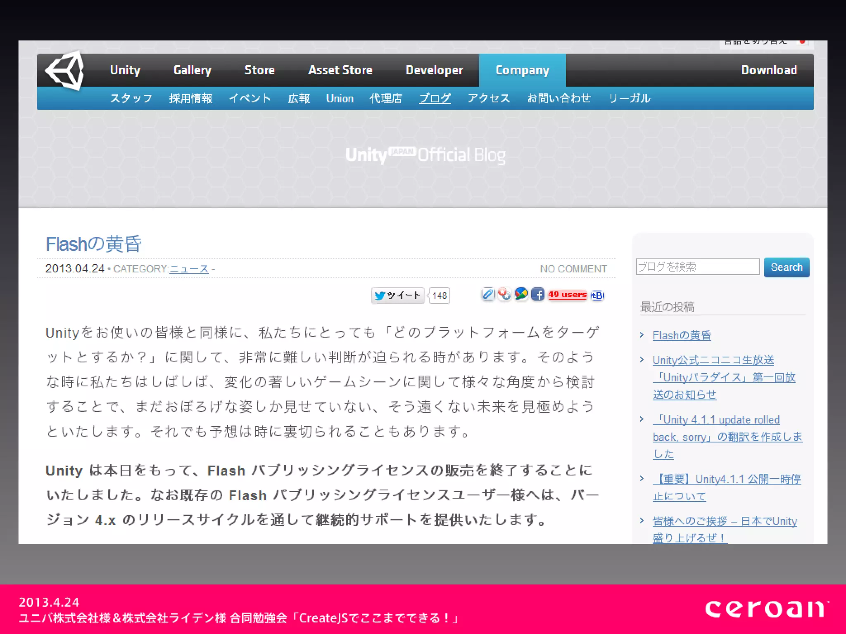This screenshot has width=846, height=634.
Task: Click the NO COMMENT link
Action: coord(573,269)
